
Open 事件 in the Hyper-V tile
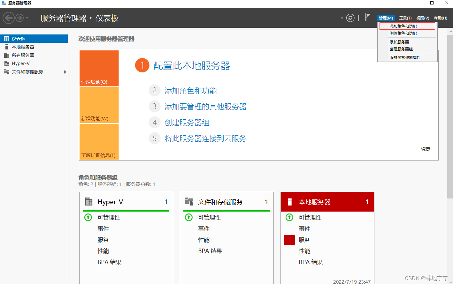pyautogui.click(x=103, y=228)
